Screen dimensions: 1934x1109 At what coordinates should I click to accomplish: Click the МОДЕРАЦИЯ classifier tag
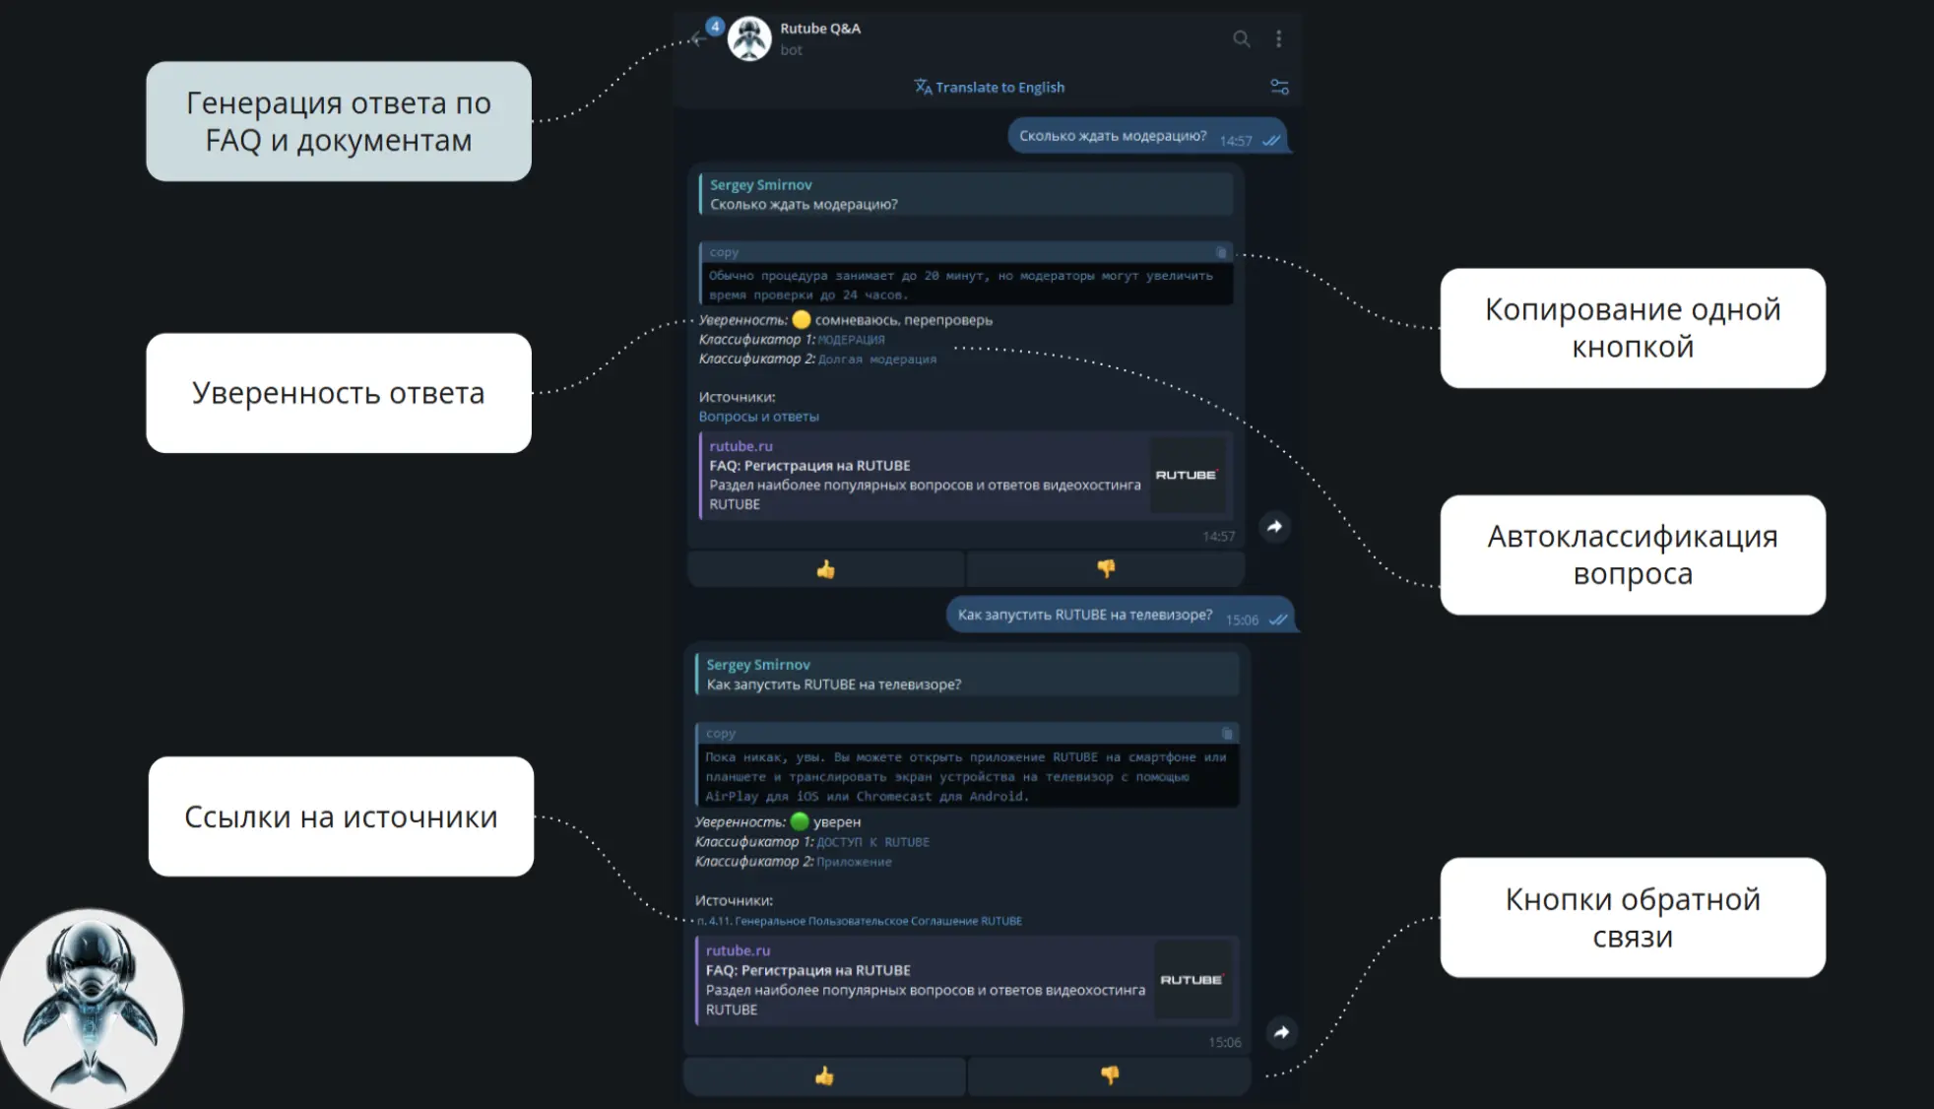[851, 341]
